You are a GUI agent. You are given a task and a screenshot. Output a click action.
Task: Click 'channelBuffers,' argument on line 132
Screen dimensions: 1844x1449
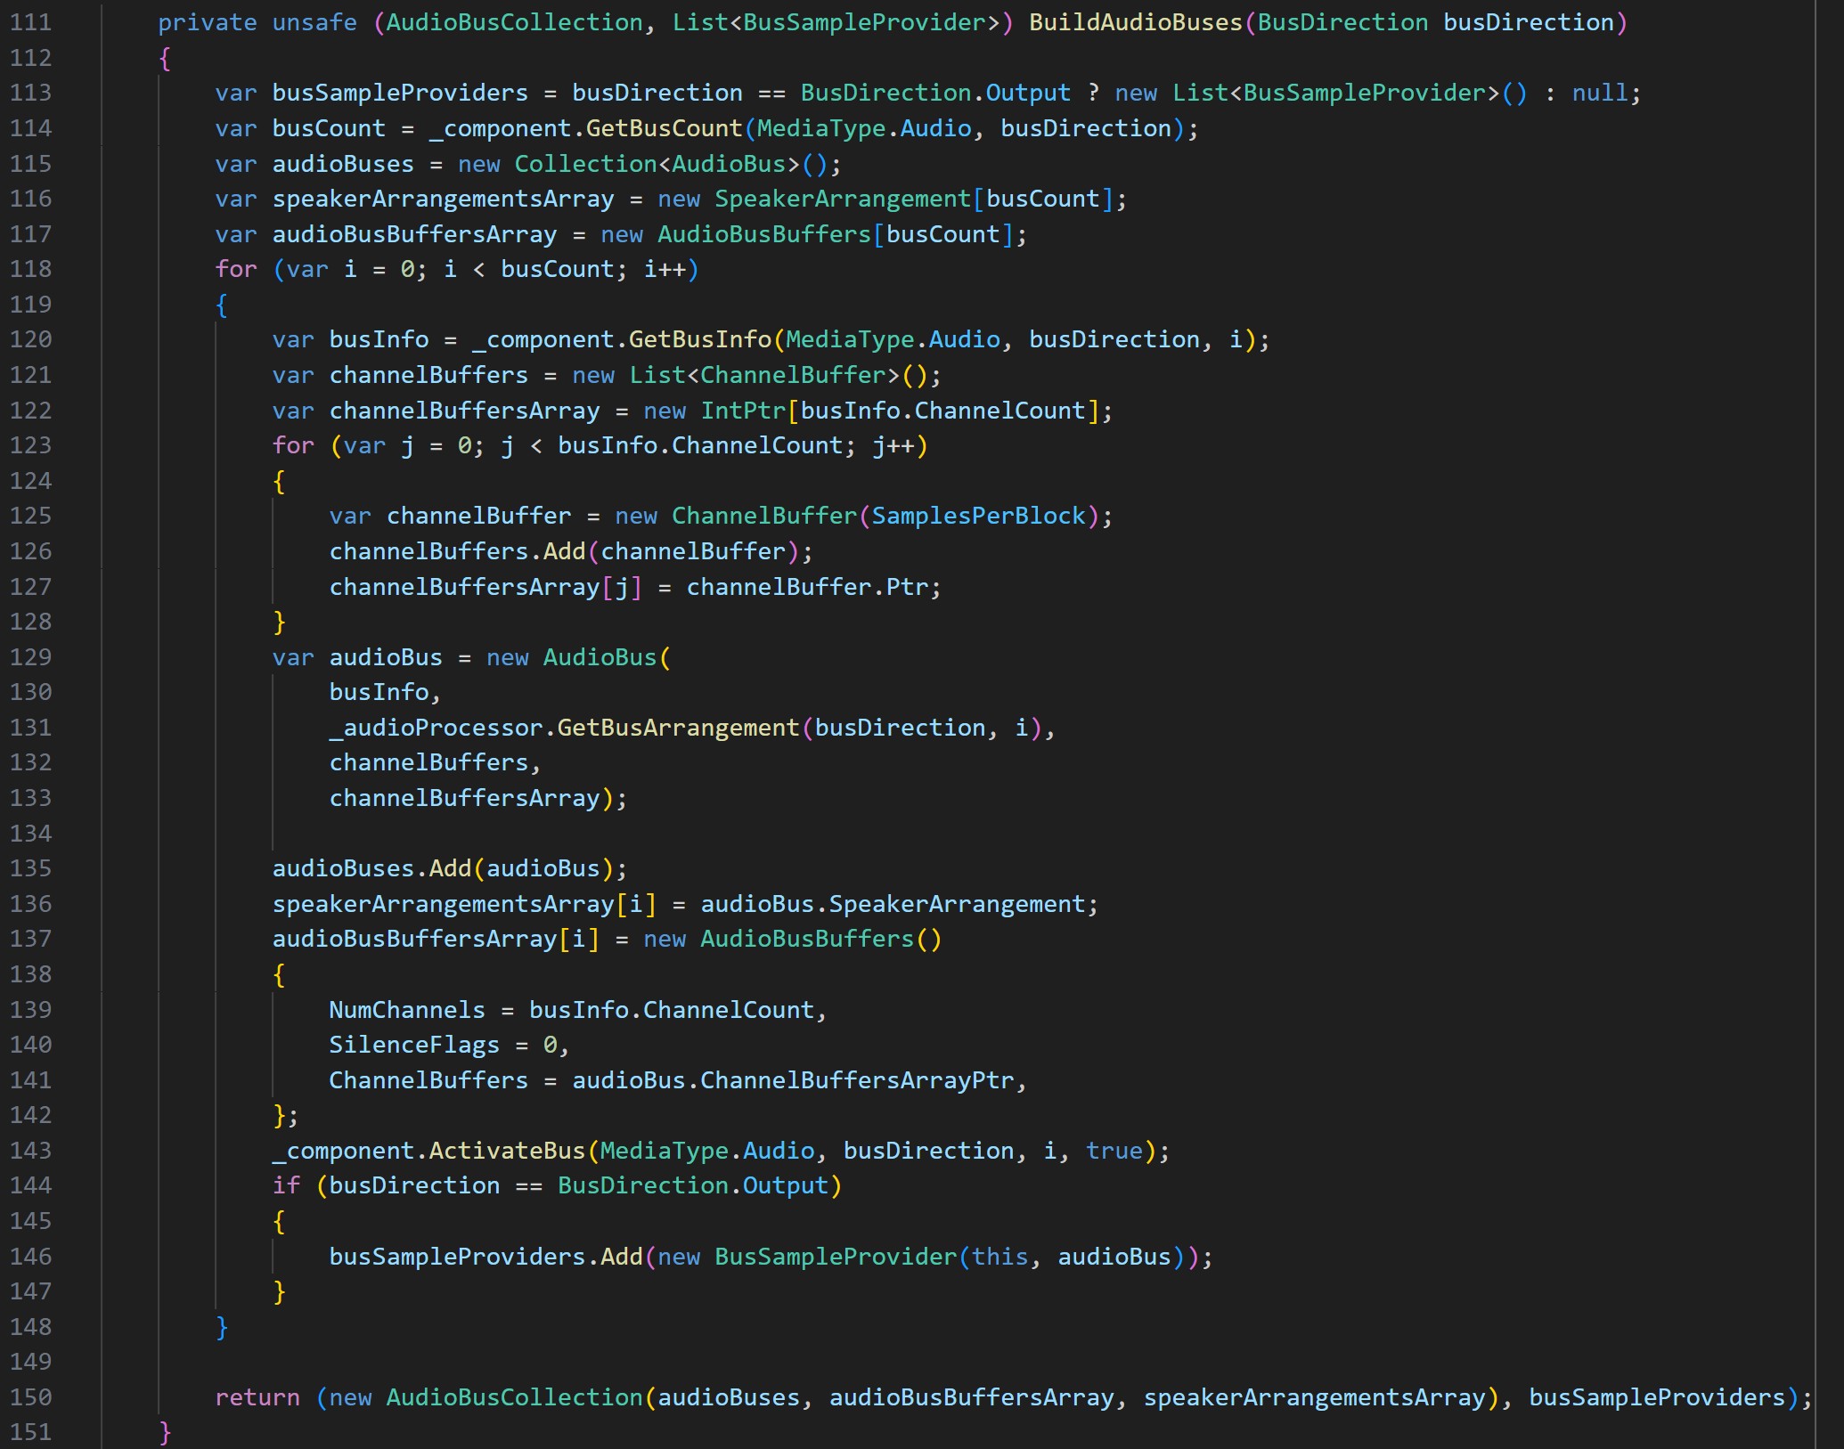click(435, 762)
